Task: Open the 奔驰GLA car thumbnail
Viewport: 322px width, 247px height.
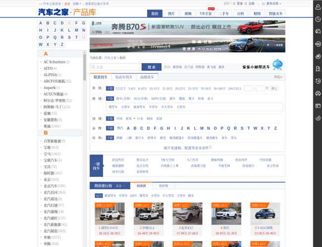Action: (149, 213)
